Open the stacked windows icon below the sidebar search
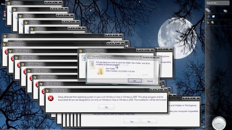Screen dimensions: 232x130 (x=208, y=10)
